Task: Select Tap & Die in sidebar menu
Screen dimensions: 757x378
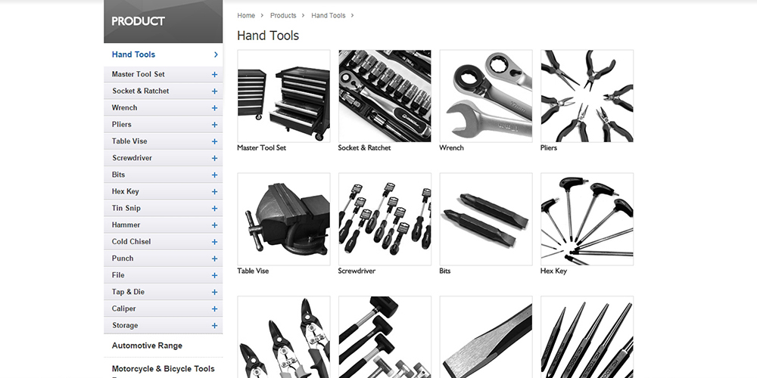Action: [128, 292]
